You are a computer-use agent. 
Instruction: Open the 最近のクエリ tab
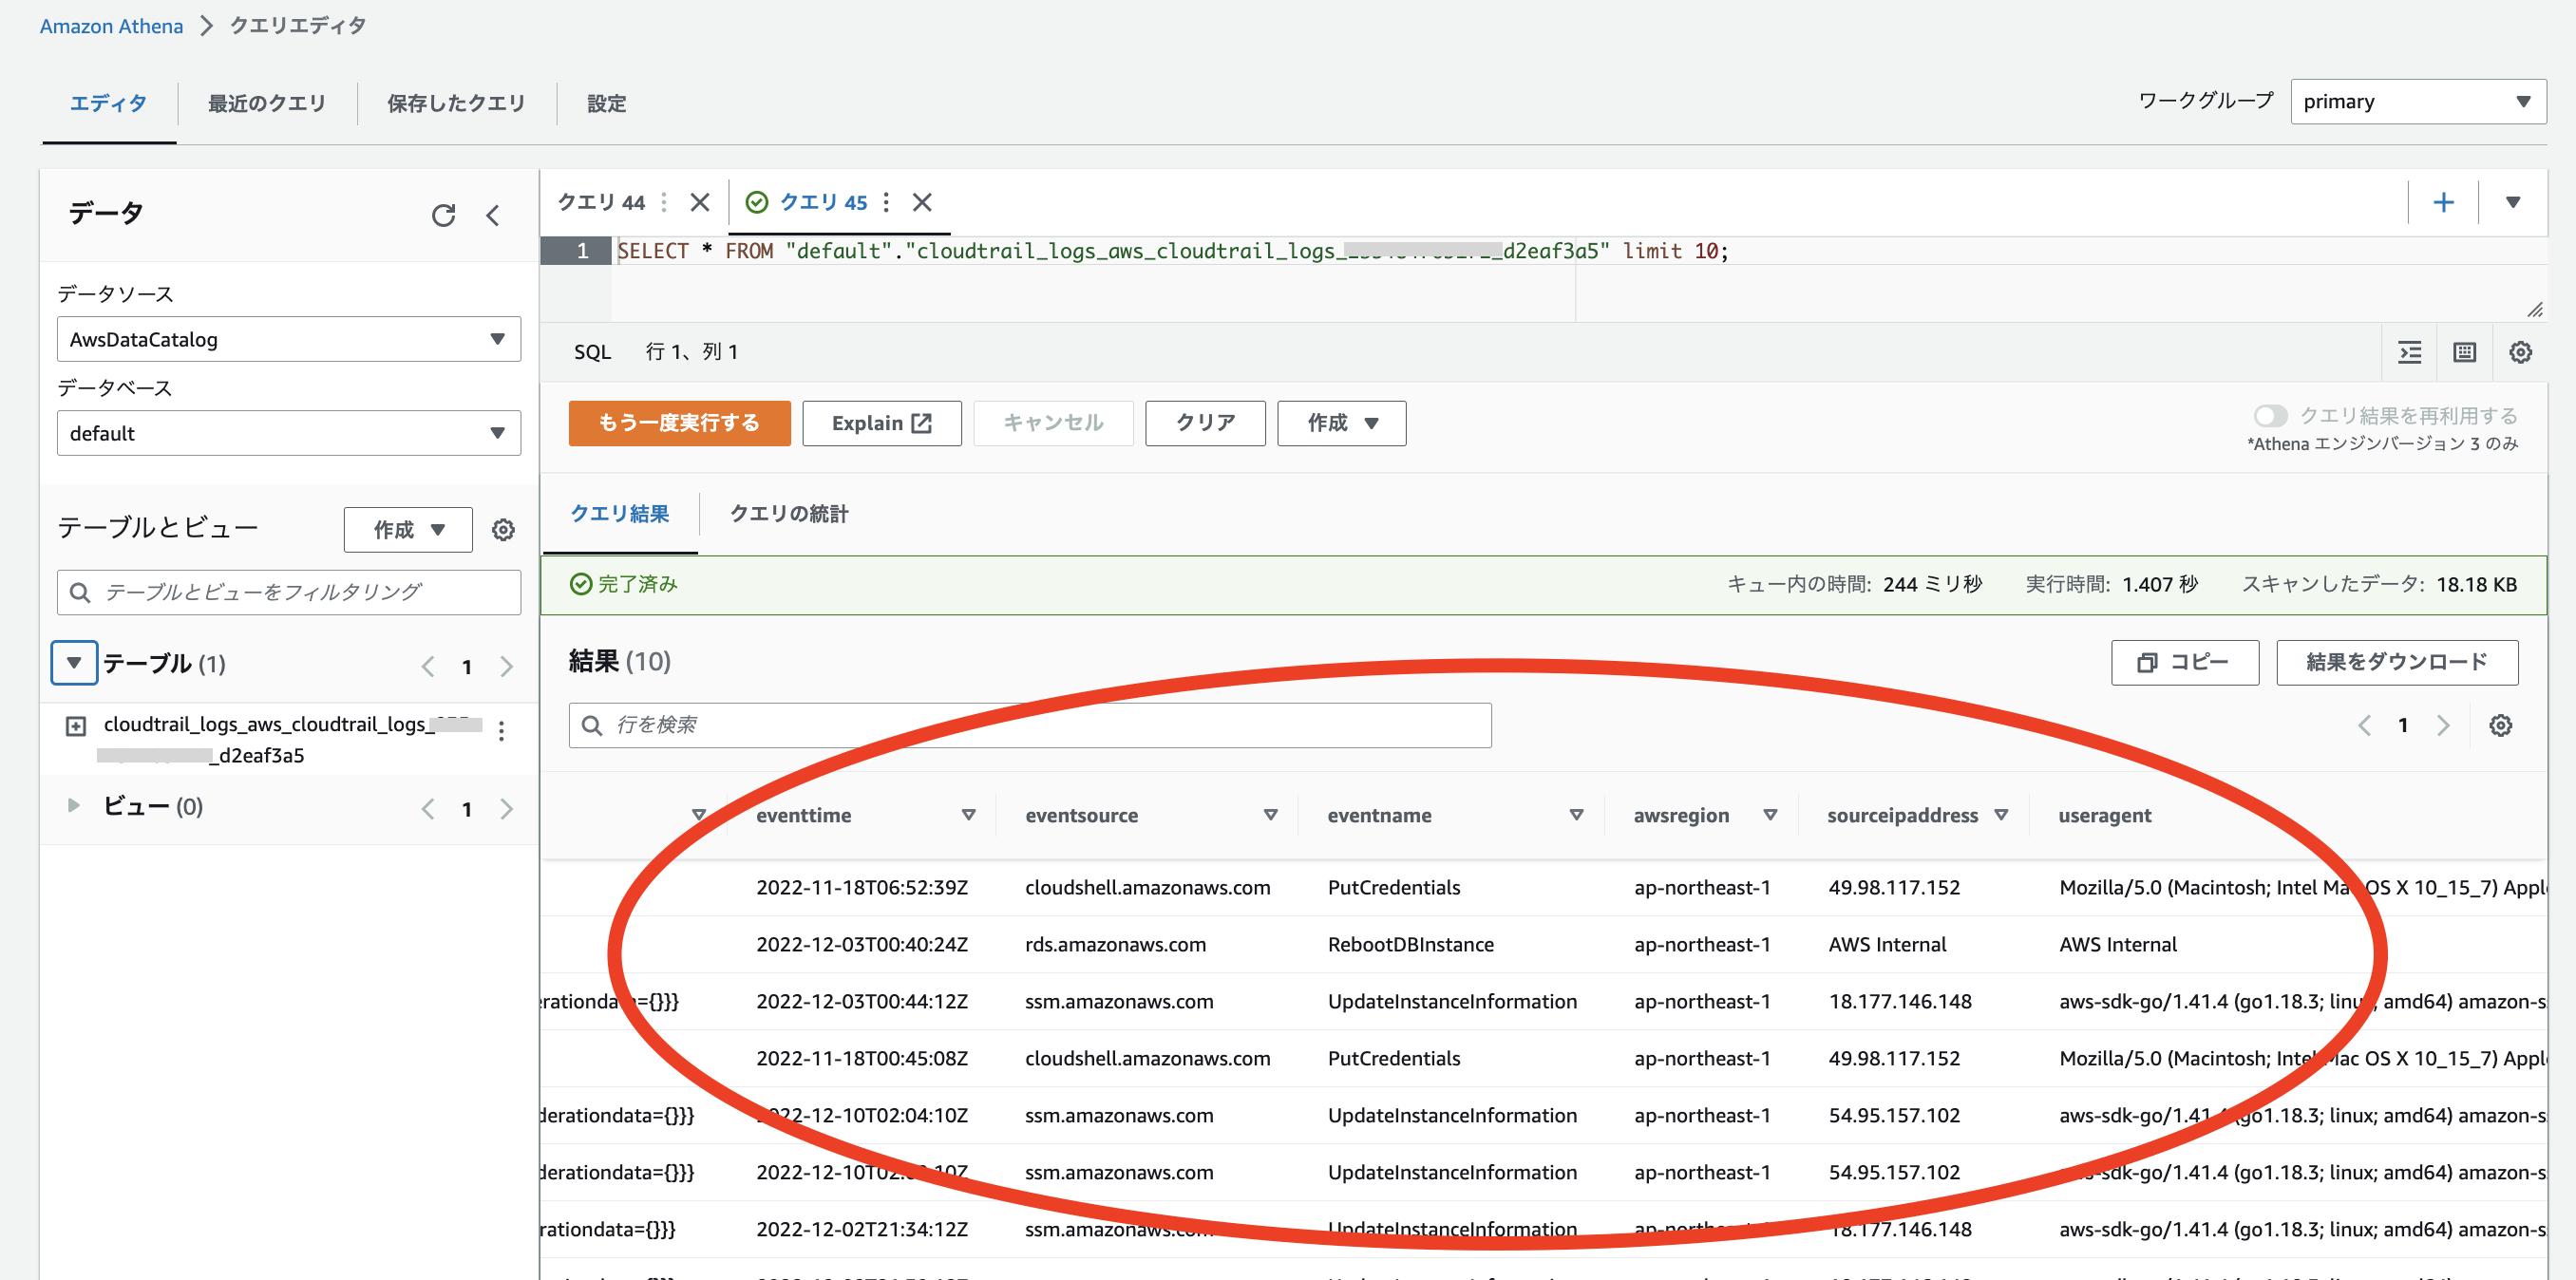[267, 104]
